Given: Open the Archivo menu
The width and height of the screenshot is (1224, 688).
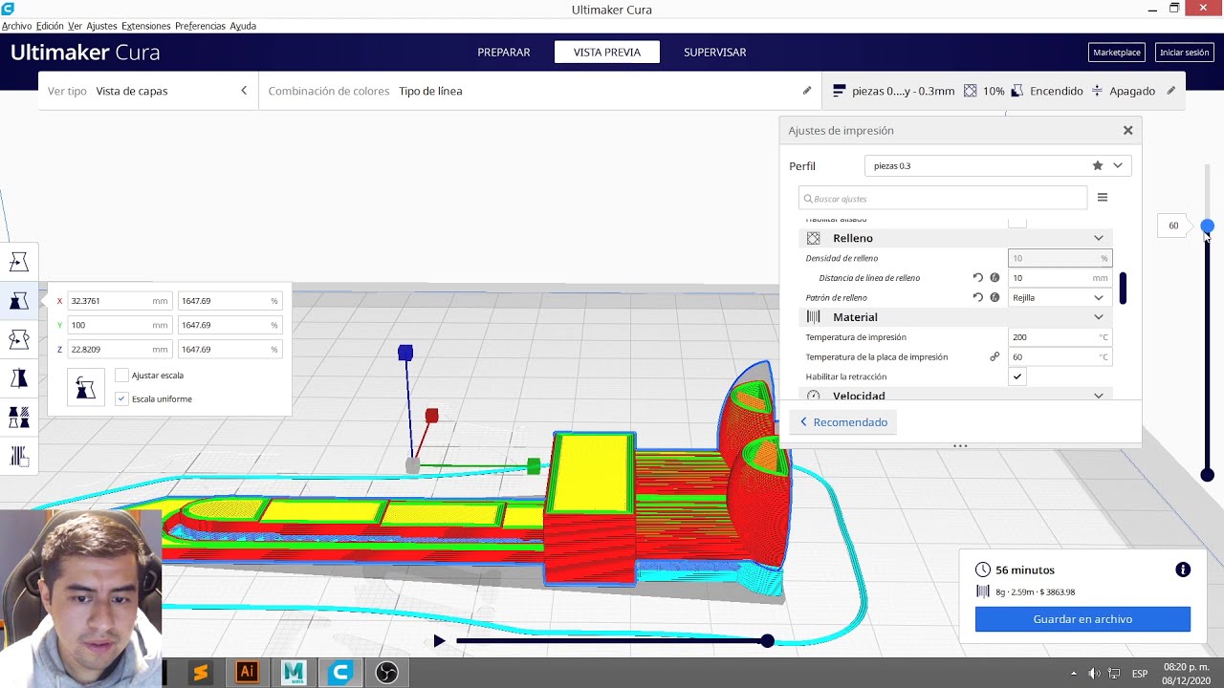Looking at the screenshot, I should coord(16,26).
